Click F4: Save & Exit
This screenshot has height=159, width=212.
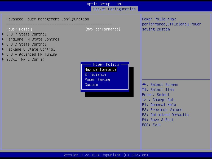[158, 120]
